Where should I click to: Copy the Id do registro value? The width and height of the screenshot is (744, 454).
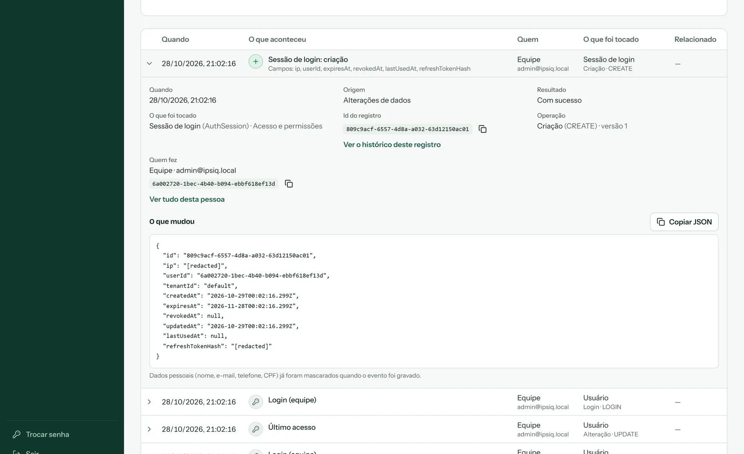(483, 129)
